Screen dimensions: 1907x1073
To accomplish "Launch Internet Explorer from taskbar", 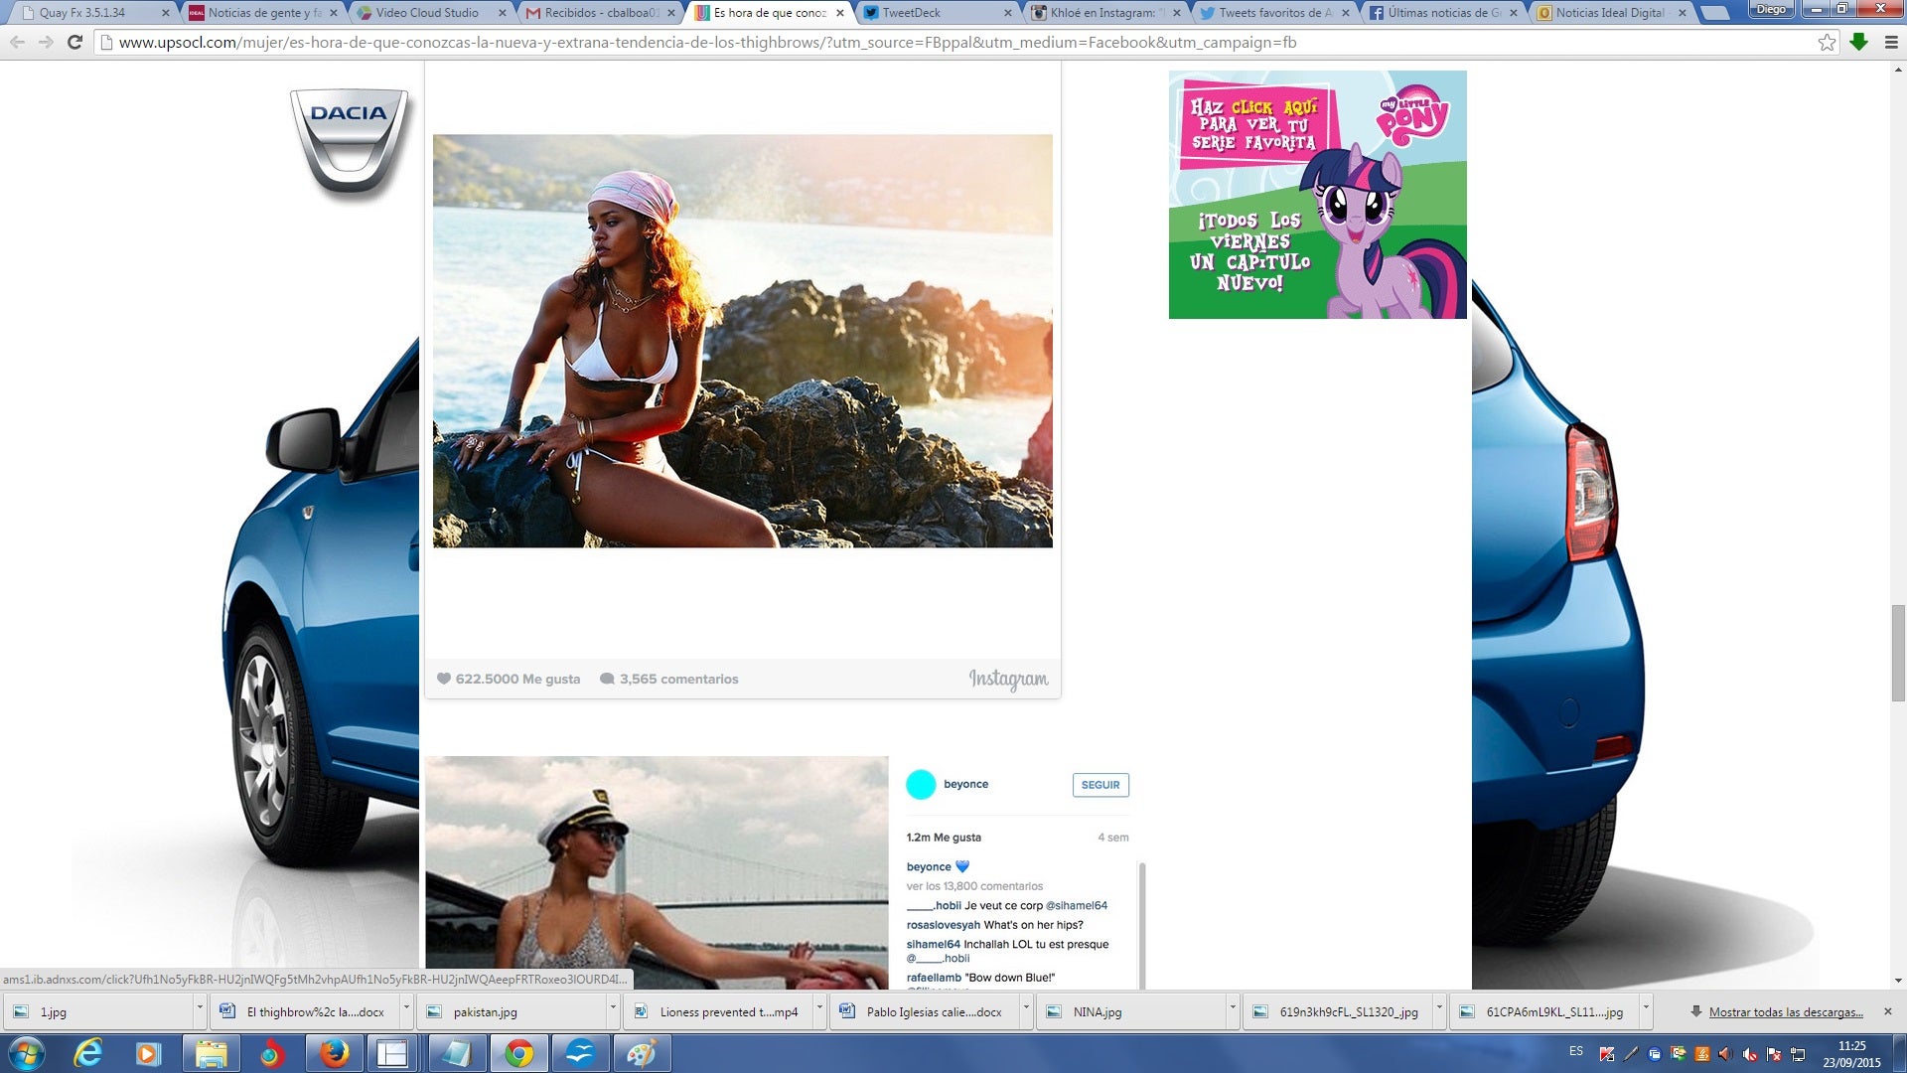I will coord(88,1053).
